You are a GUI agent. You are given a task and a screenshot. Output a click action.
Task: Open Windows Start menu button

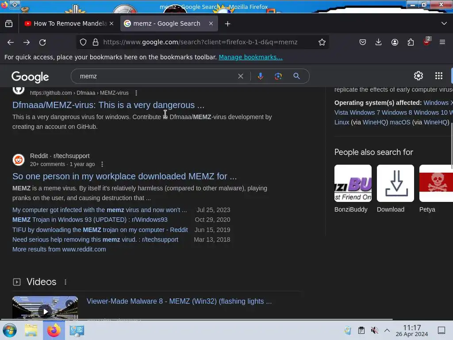coord(10,330)
